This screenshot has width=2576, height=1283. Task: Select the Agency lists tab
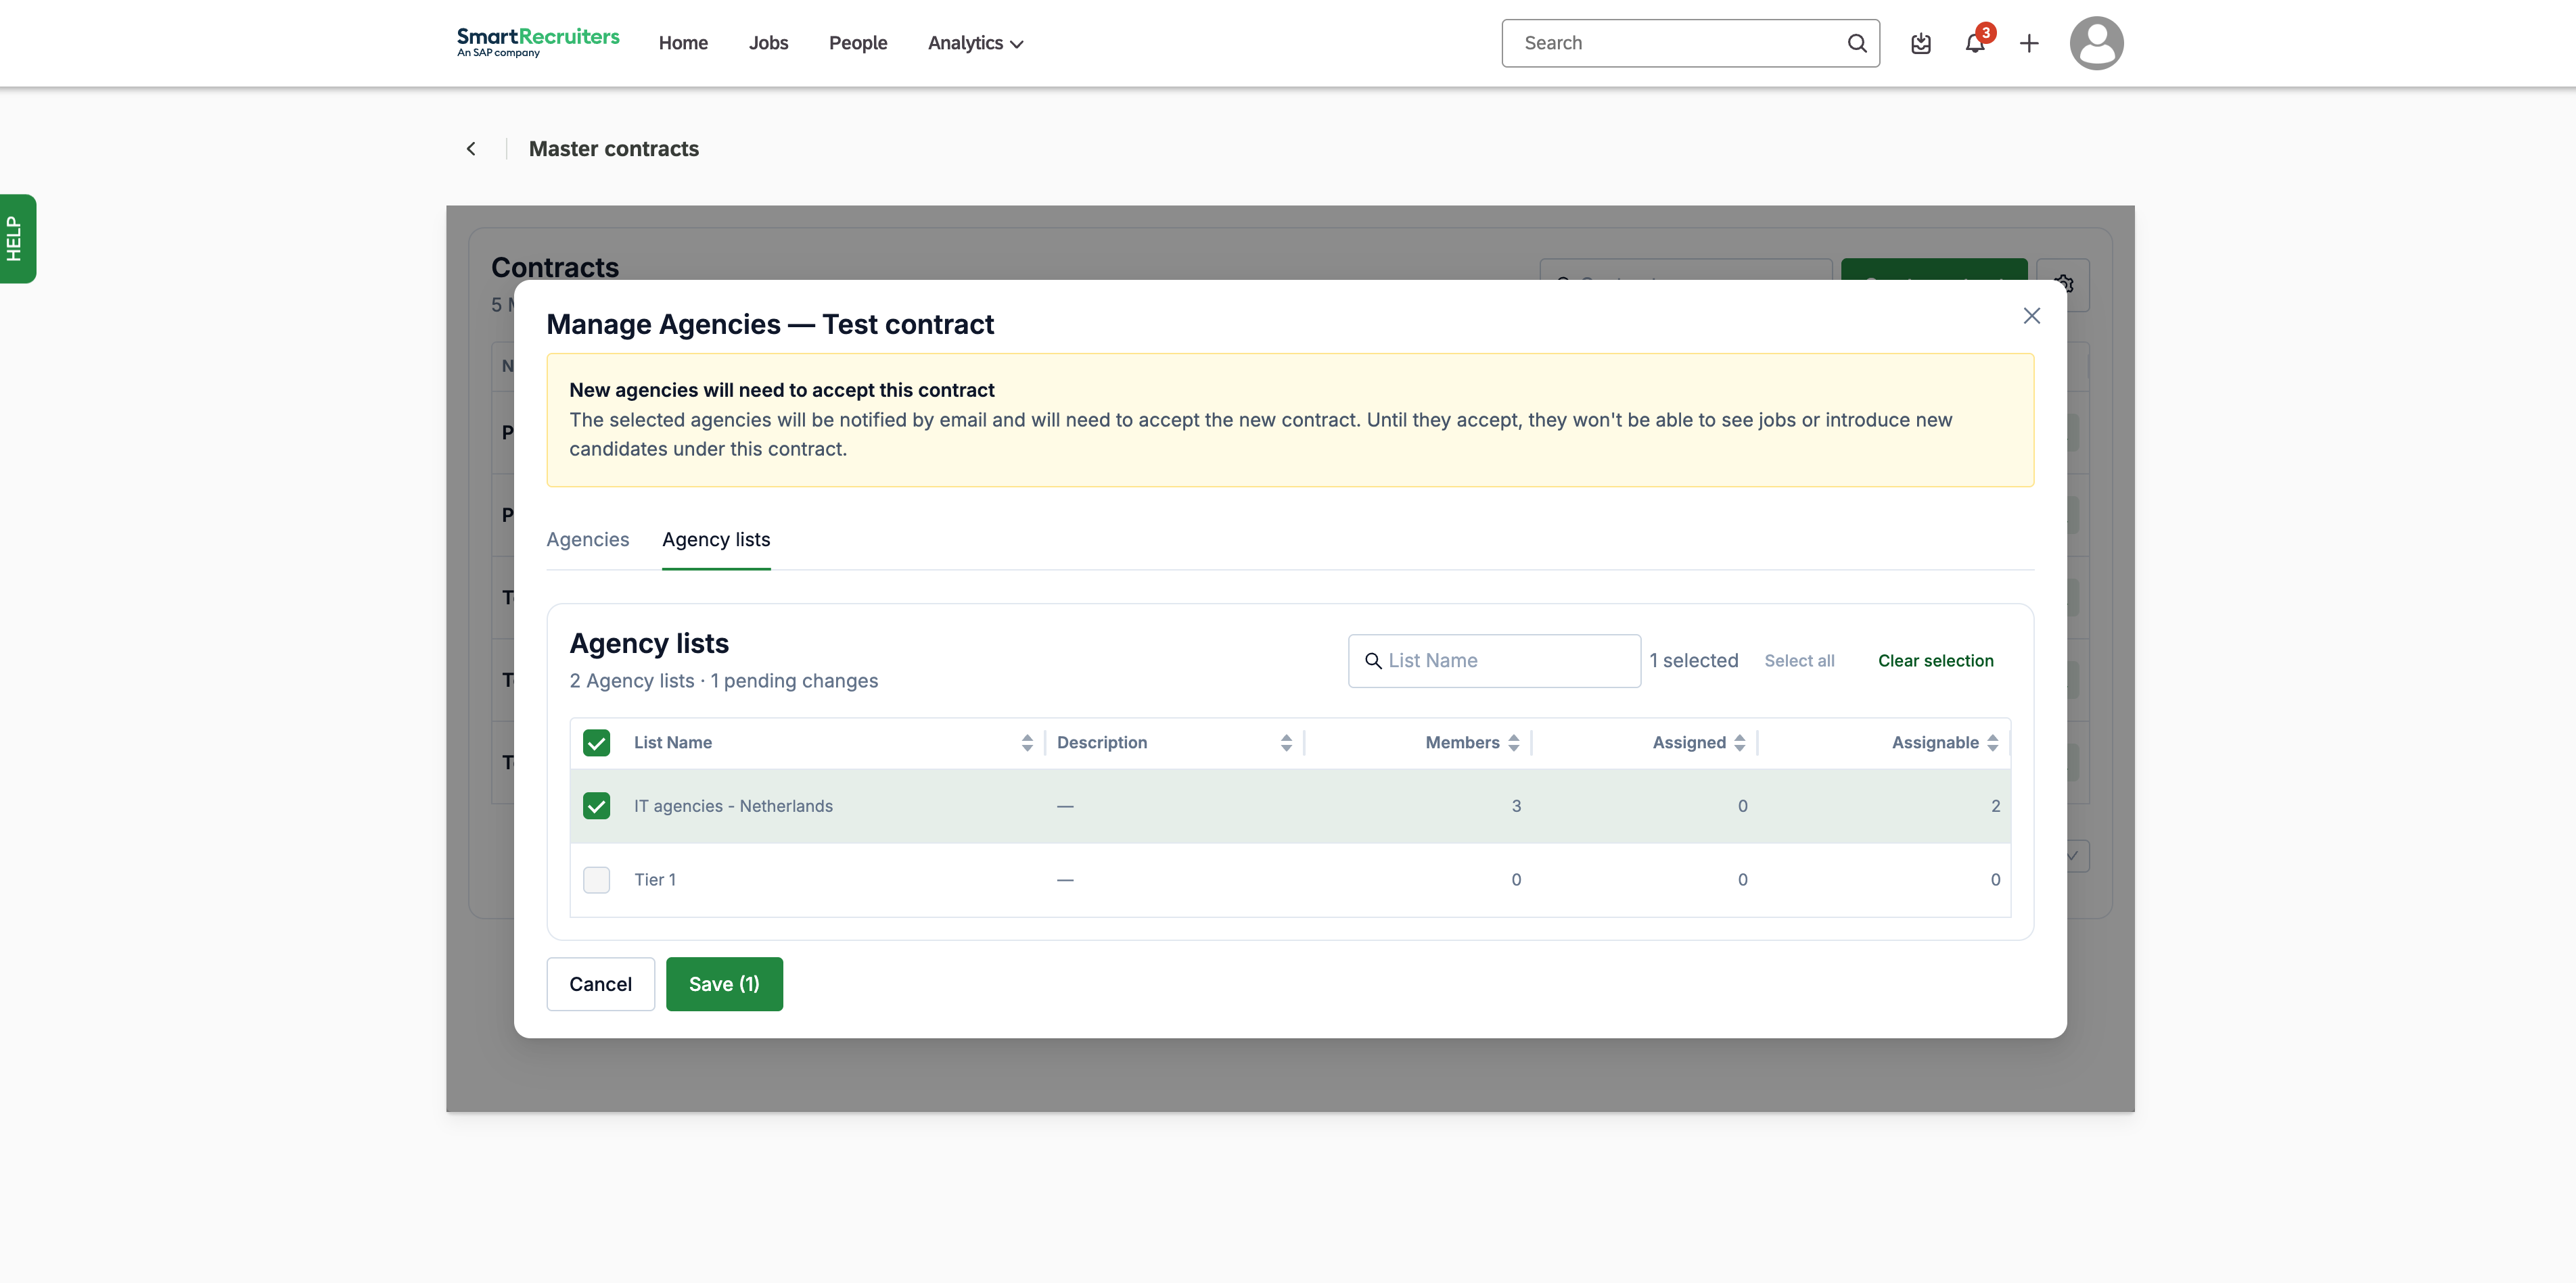716,539
